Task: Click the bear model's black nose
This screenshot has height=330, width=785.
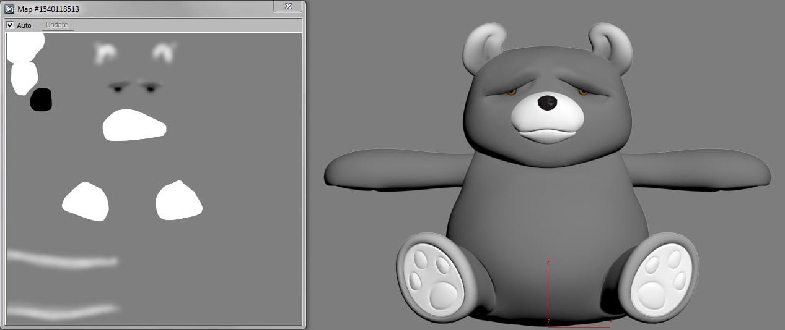Action: pos(546,103)
